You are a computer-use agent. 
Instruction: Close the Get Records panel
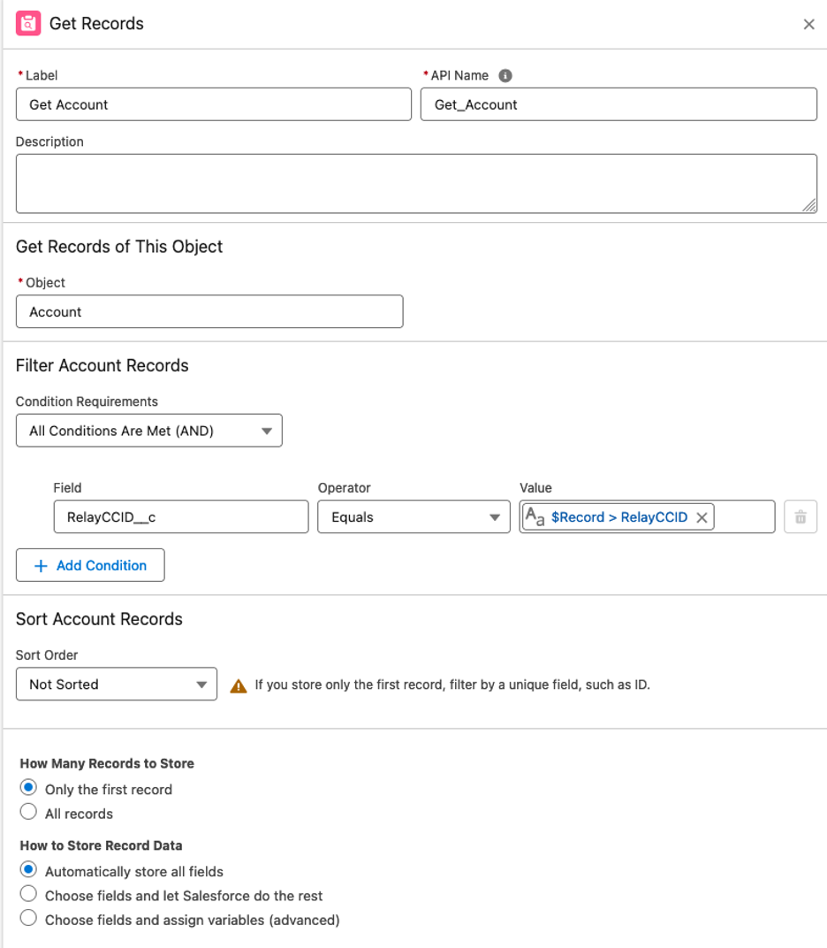pyautogui.click(x=808, y=24)
